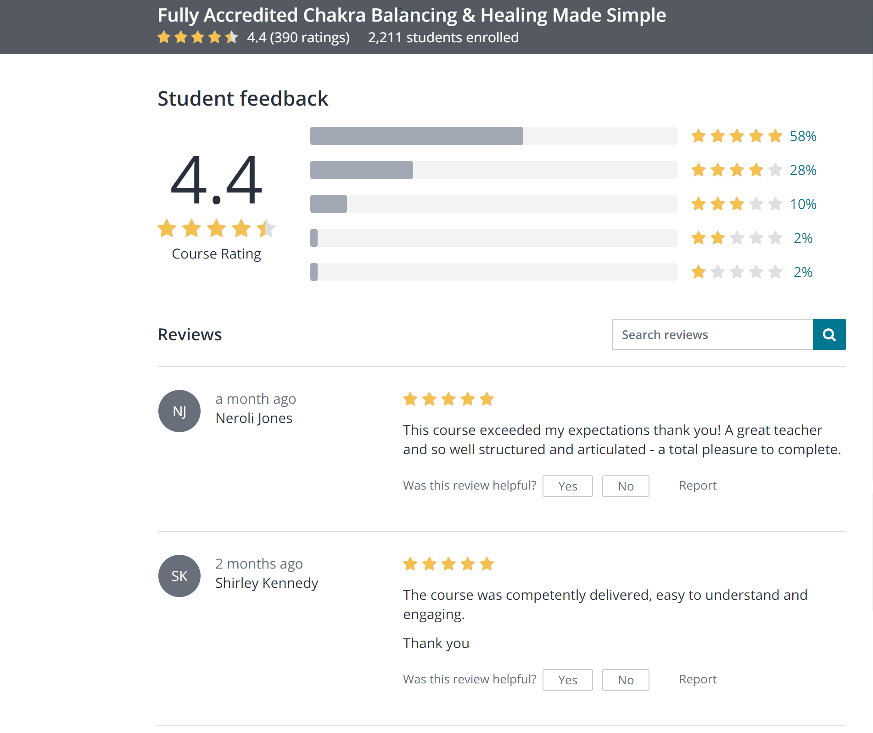
Task: Click the 28% four-star progress bar
Action: 493,170
